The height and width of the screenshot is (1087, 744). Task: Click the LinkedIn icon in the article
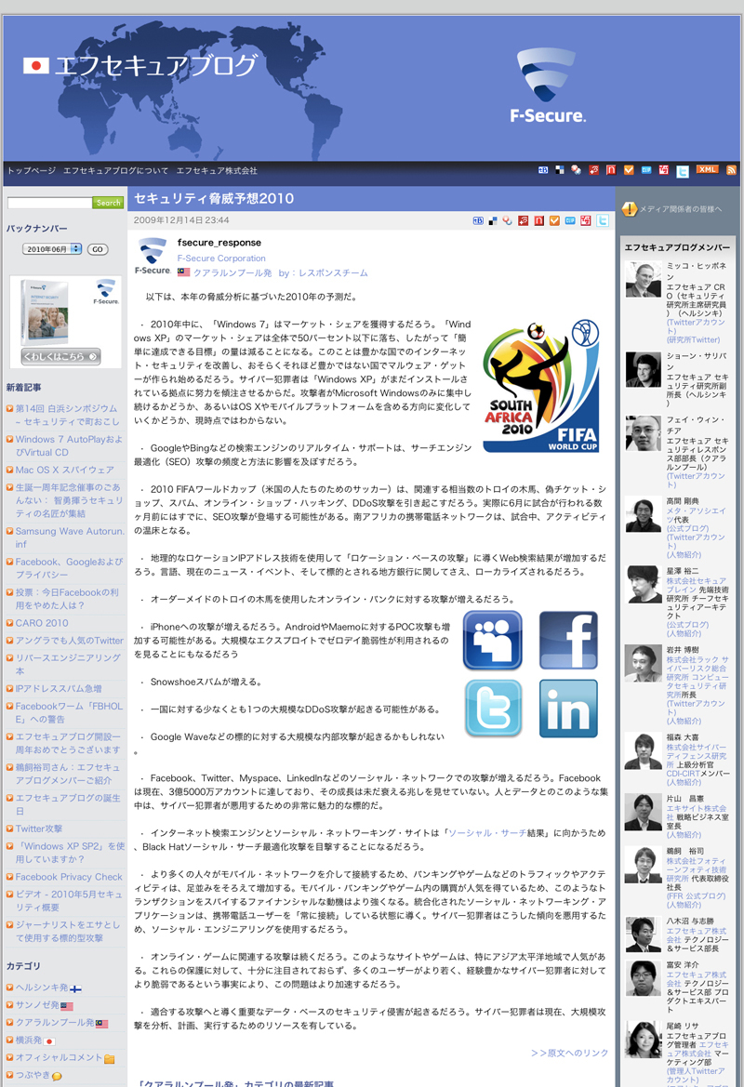(568, 708)
